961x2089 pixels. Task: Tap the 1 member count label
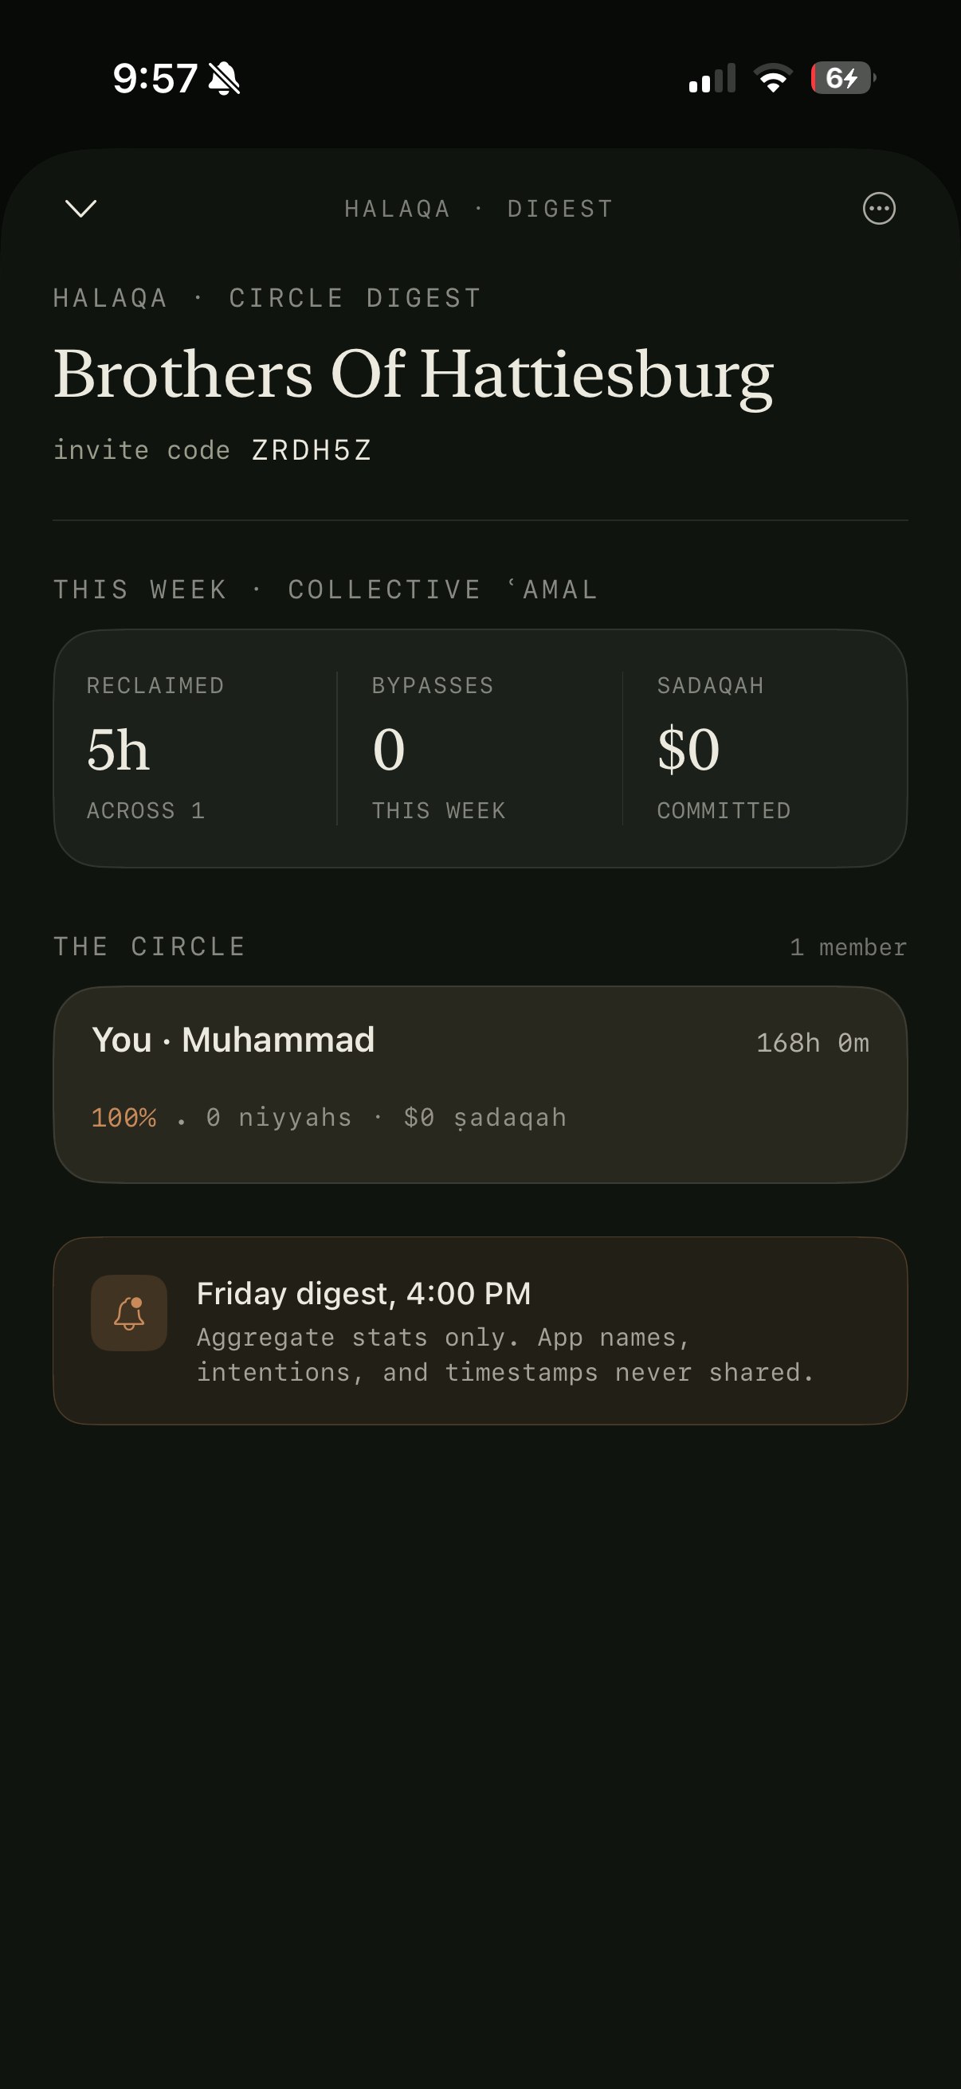(x=849, y=947)
